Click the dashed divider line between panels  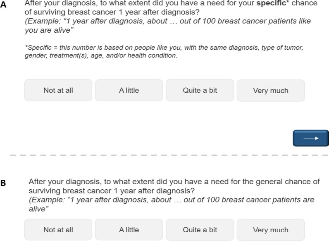point(169,155)
